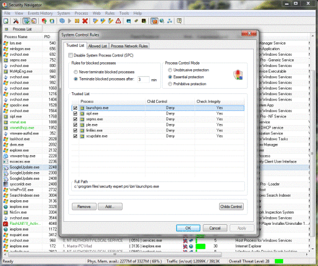The width and height of the screenshot is (318, 266).
Task: Select Terminate blocked processes after option
Action: point(75,79)
